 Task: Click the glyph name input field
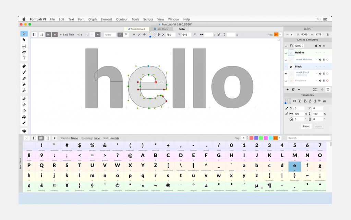point(110,35)
